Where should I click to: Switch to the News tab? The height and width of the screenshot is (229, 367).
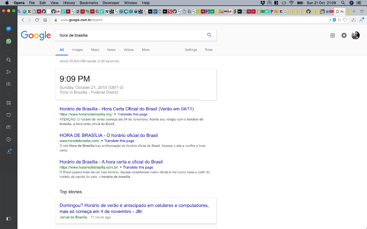coord(111,50)
